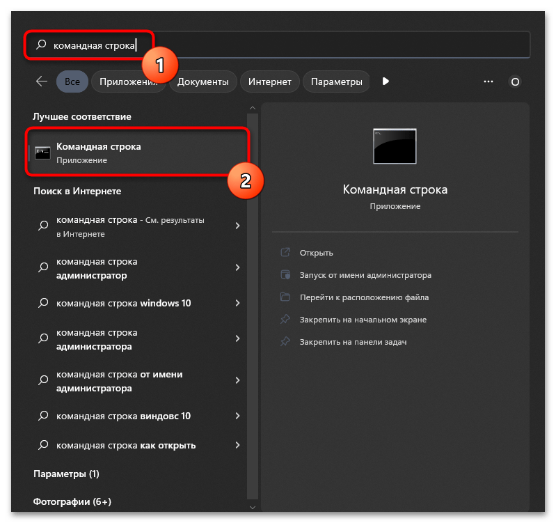Show more filter tabs with play arrow
Viewport: 556px width, 523px height.
click(x=386, y=81)
